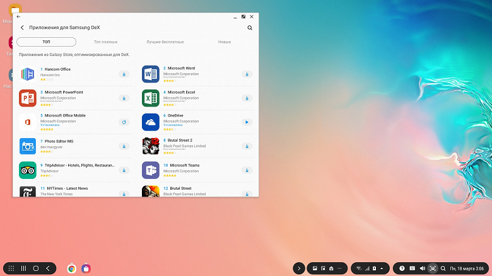Click the Black Pearl Games Limited under Brutal Street 2
Image resolution: width=492 pixels, height=276 pixels.
point(184,146)
